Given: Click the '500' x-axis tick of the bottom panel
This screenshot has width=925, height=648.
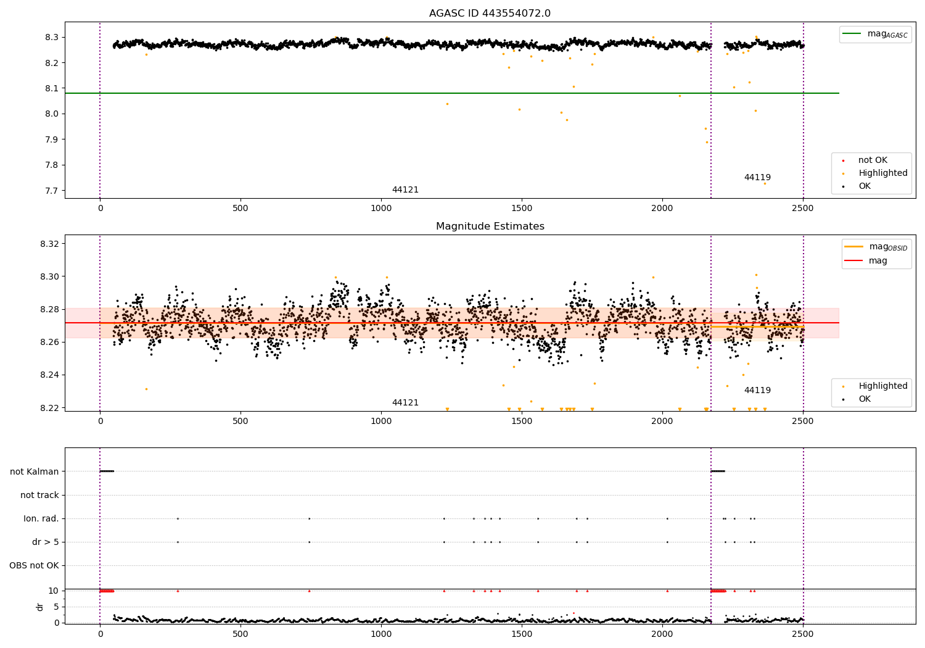Looking at the screenshot, I should (240, 634).
